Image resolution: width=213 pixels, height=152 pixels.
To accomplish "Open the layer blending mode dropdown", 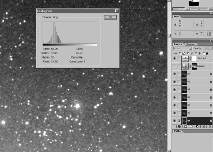I will point(183,48).
